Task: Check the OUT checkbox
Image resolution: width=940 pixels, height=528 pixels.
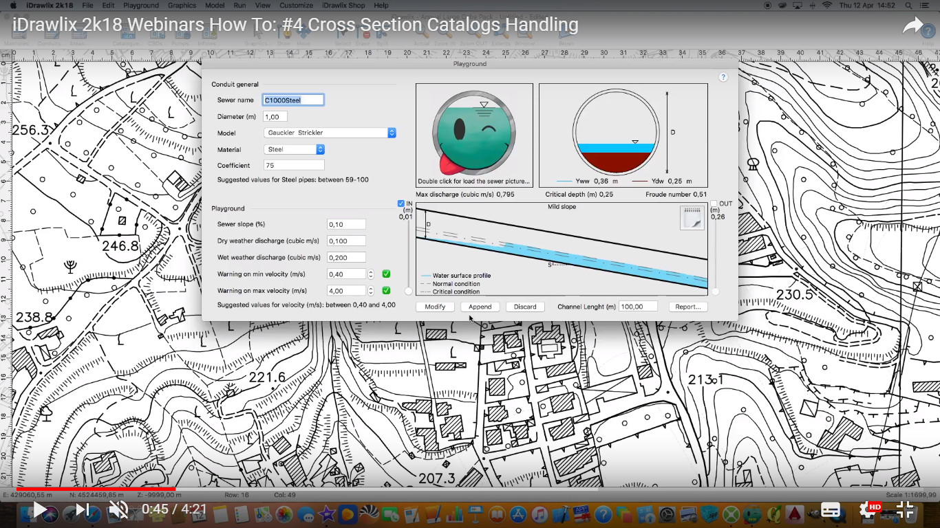Action: [x=714, y=203]
